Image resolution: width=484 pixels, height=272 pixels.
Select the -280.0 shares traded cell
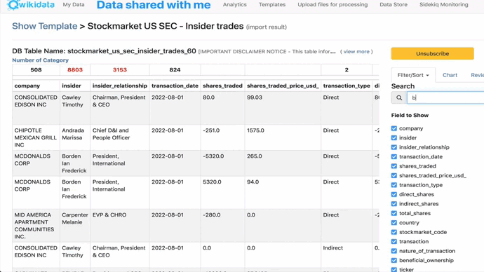point(222,226)
